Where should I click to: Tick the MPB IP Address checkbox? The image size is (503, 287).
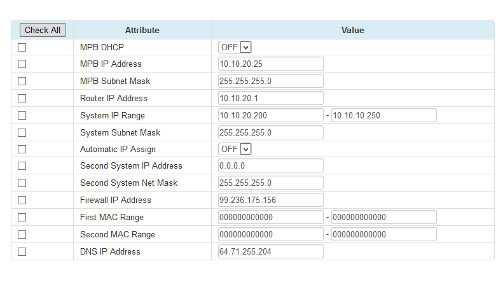22,64
